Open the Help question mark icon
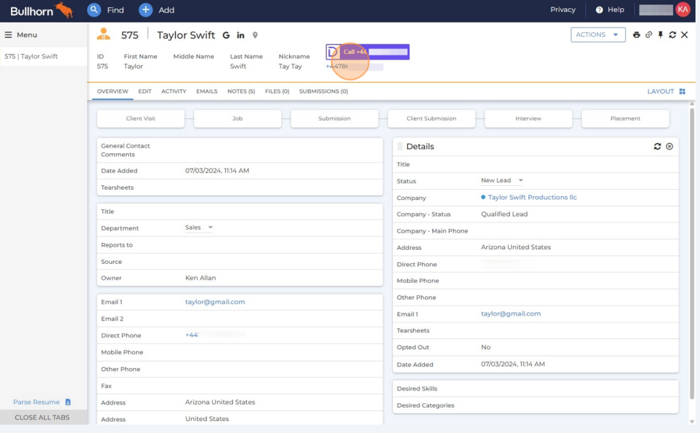 point(599,10)
